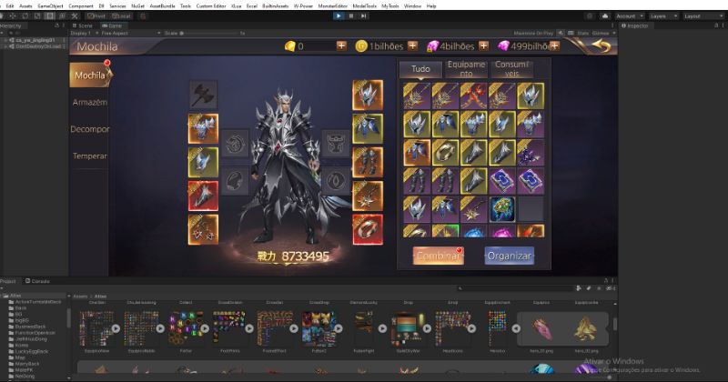
Task: Open the Account dropdown
Action: tap(627, 15)
